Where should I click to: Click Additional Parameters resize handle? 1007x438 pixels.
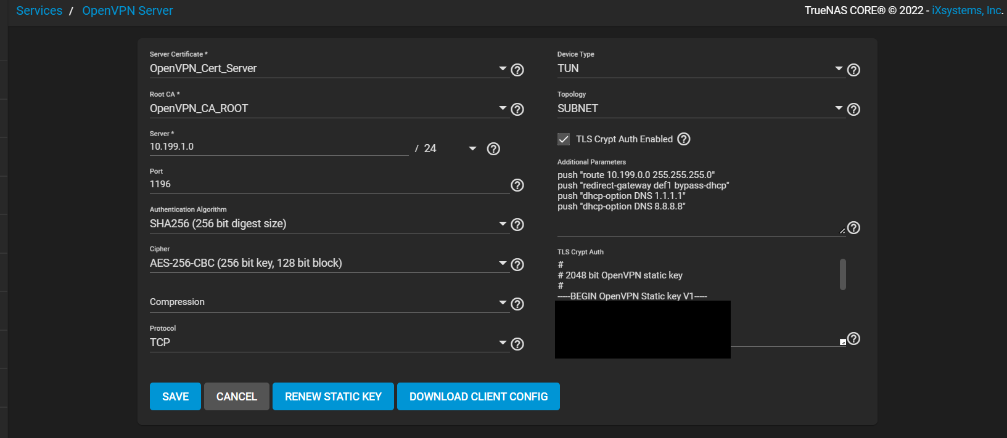pos(842,231)
